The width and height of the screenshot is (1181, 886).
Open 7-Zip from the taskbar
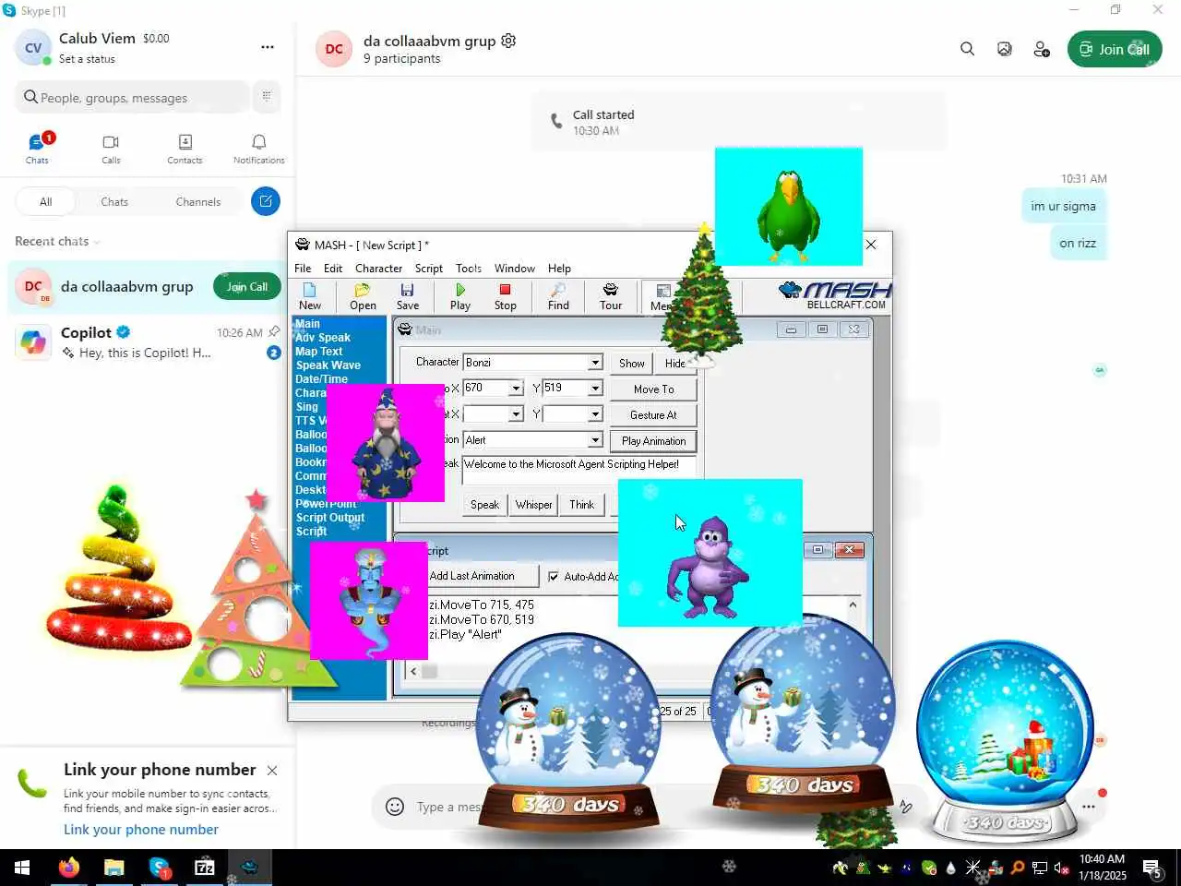pos(205,868)
